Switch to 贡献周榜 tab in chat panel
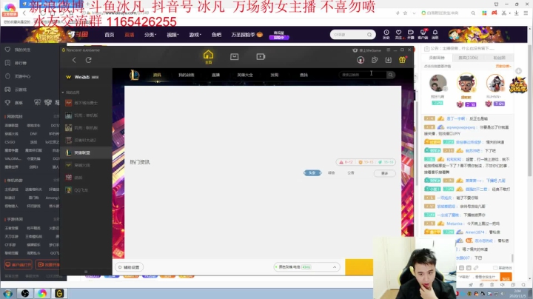The height and width of the screenshot is (299, 533). (437, 58)
